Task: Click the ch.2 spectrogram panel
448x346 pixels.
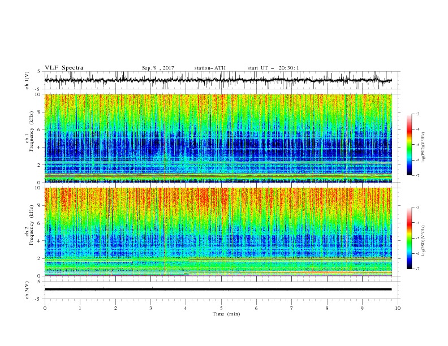Action: point(218,232)
